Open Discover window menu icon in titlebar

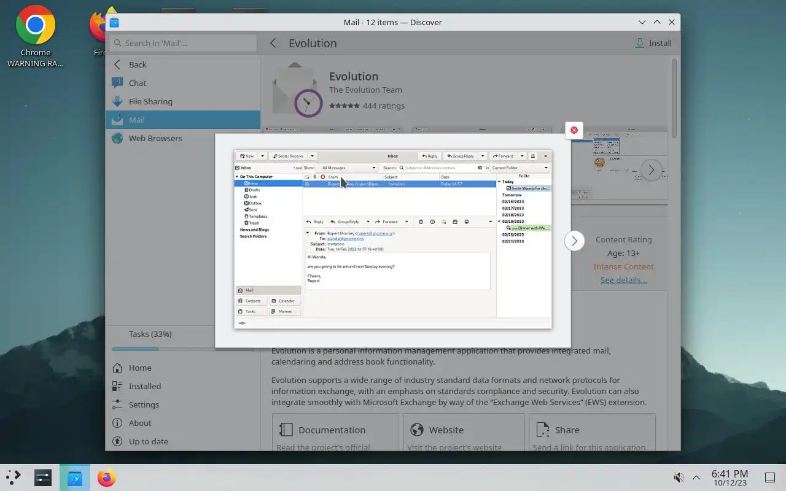[114, 22]
